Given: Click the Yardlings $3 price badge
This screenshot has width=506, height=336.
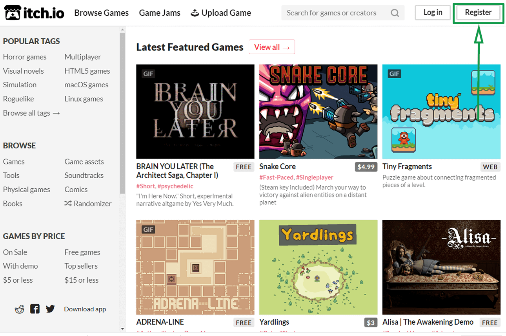Looking at the screenshot, I should [x=371, y=323].
